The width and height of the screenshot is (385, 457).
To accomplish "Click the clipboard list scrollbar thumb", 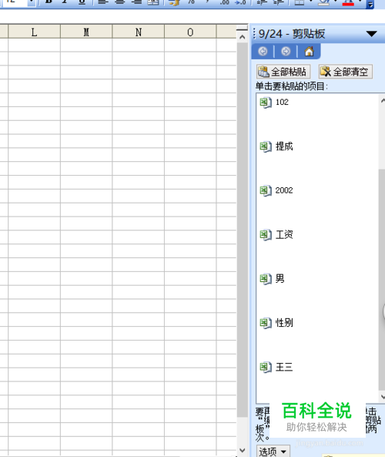I will [x=382, y=280].
